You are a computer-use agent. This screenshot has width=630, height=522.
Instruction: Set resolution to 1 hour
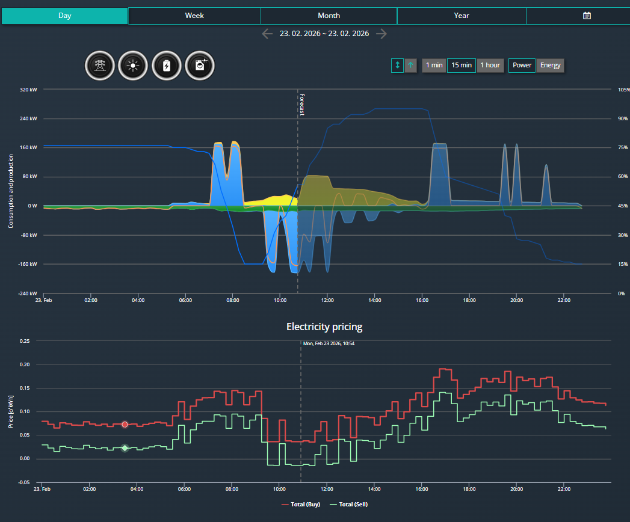click(490, 66)
